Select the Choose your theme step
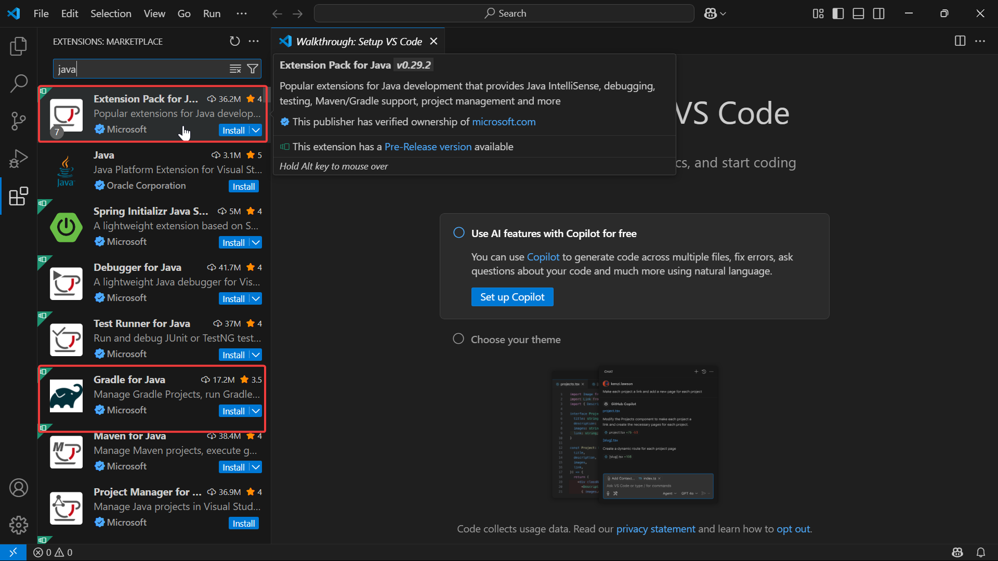The image size is (998, 561). [x=515, y=340]
